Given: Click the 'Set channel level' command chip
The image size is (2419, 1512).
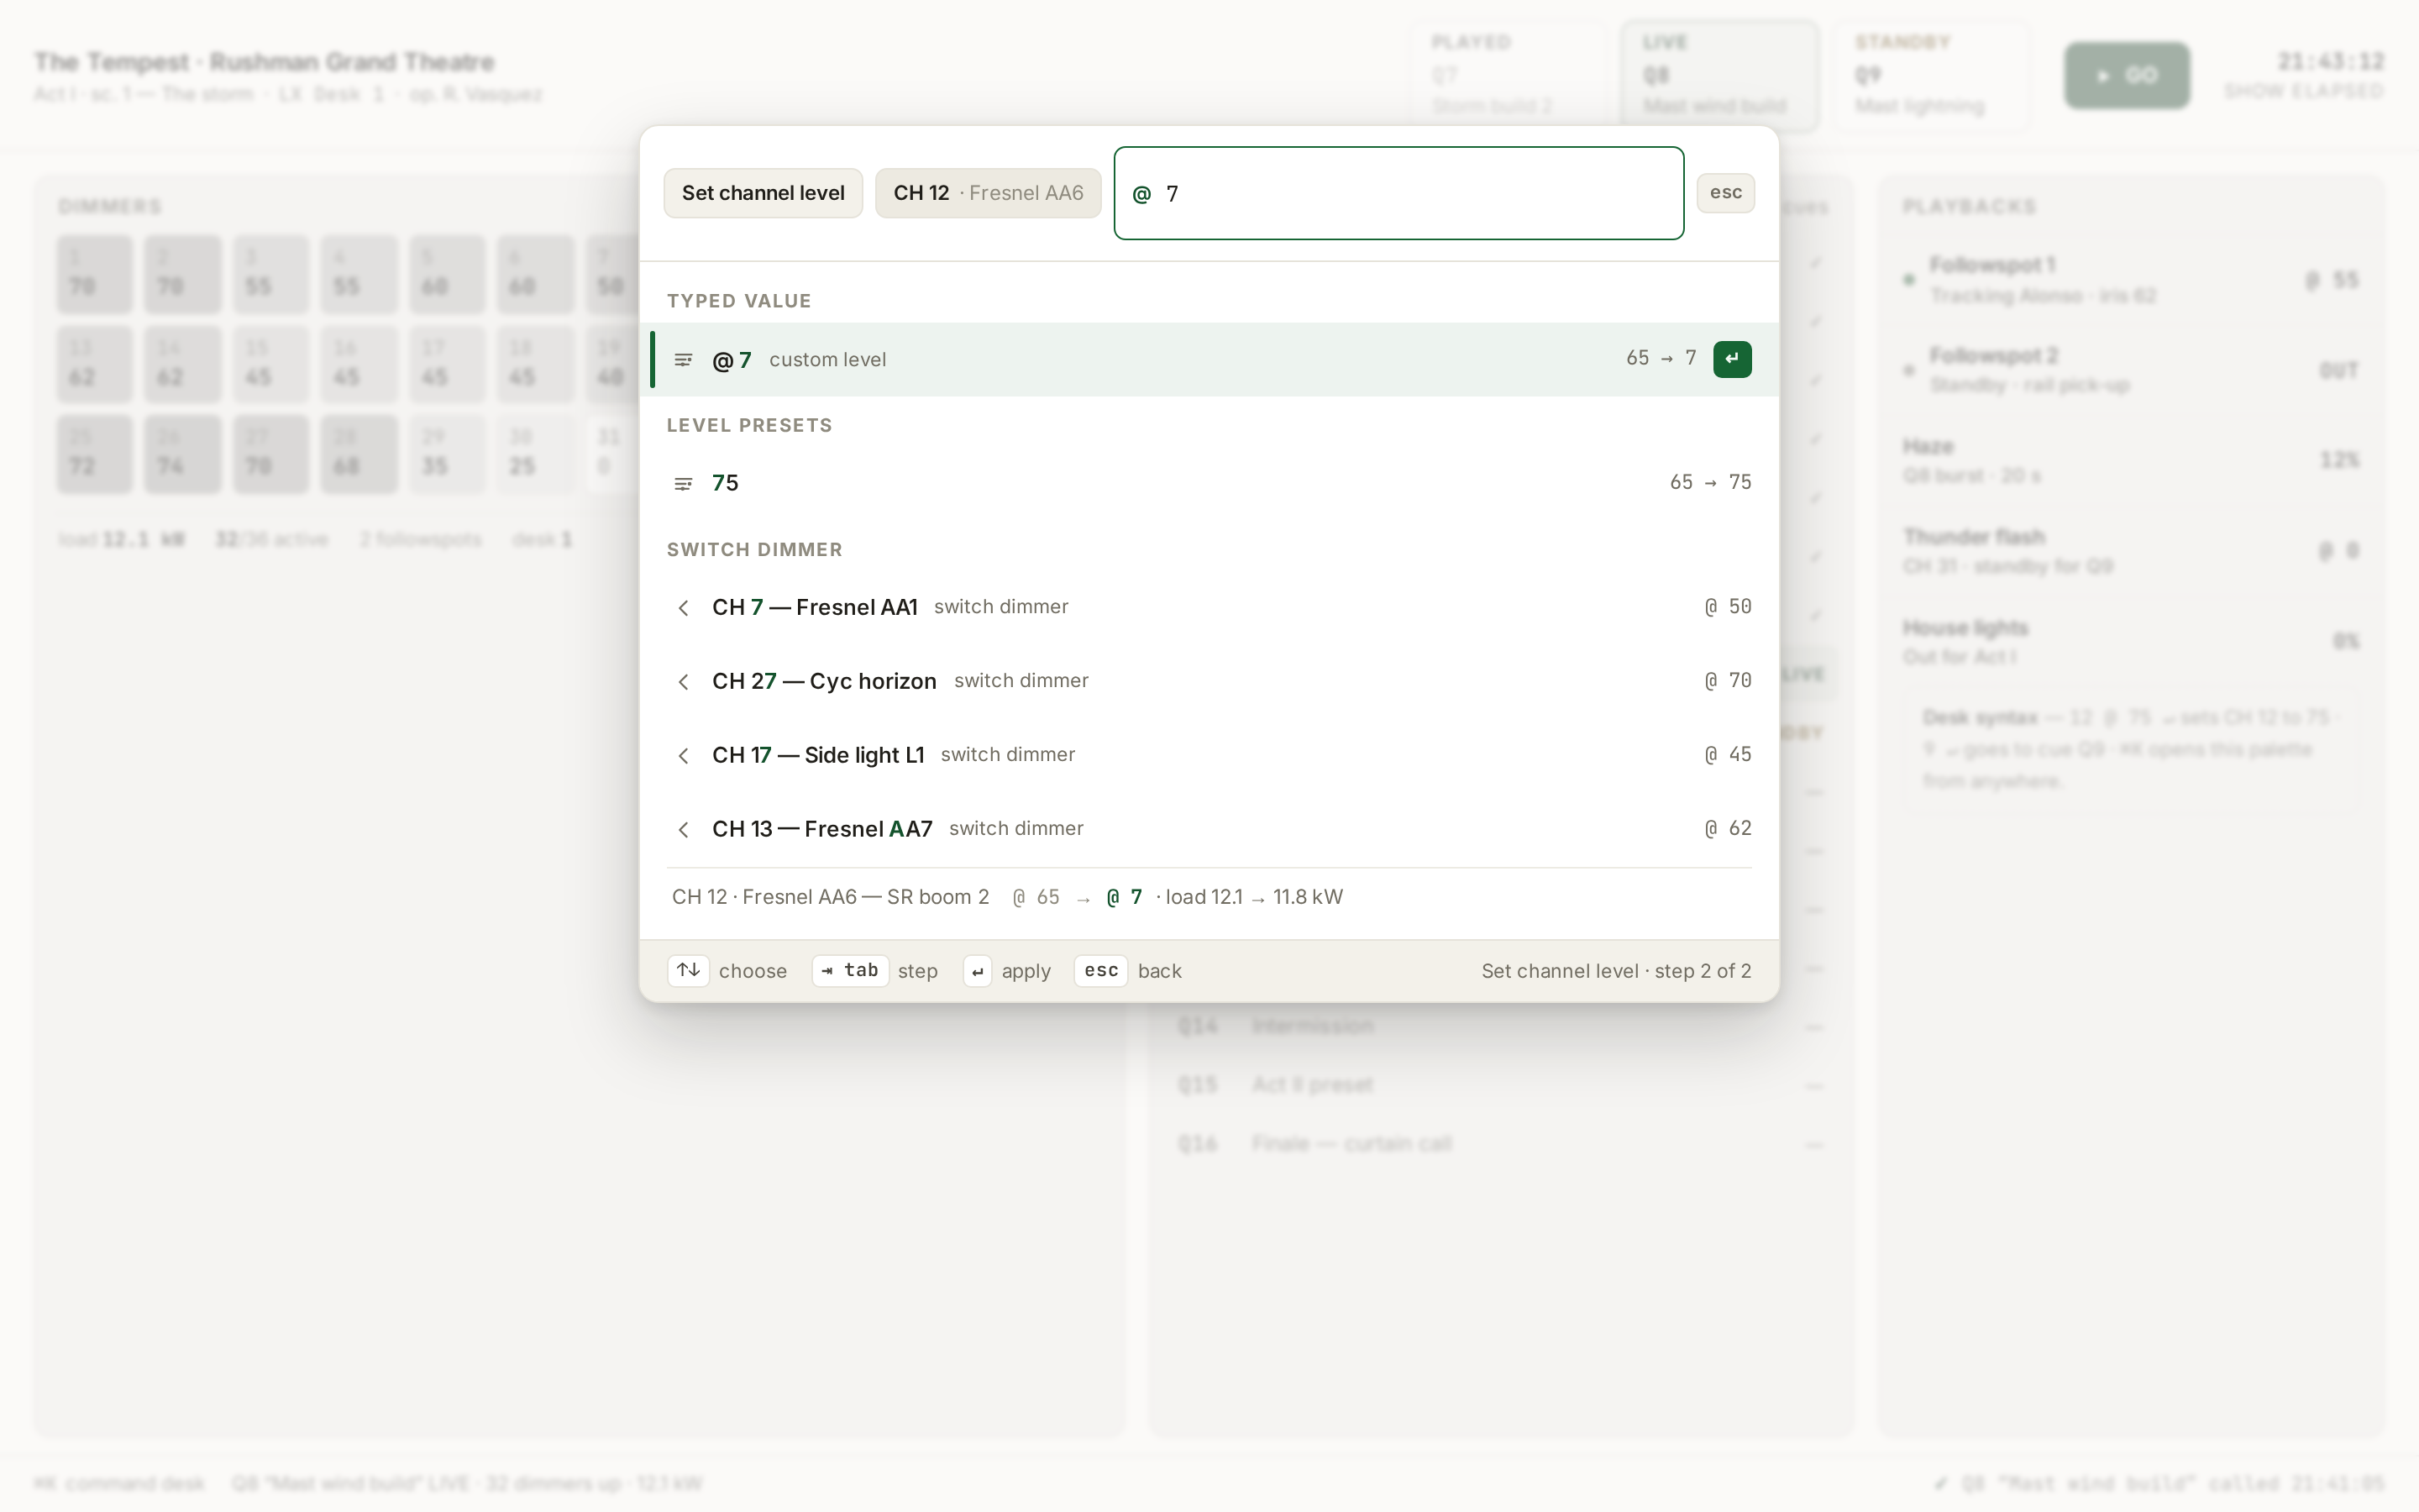Looking at the screenshot, I should coord(763,193).
